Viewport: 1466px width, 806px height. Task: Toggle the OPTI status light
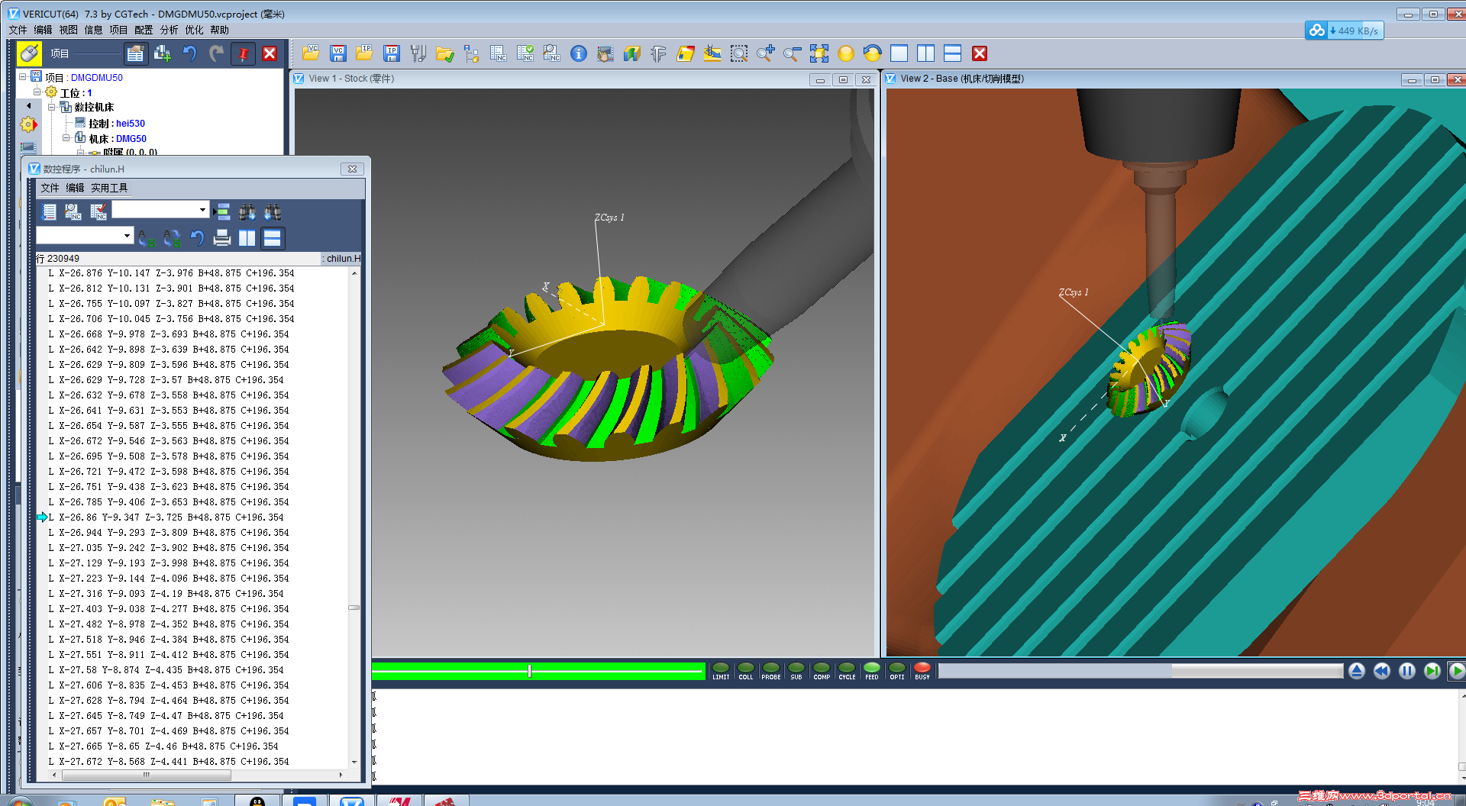click(897, 671)
